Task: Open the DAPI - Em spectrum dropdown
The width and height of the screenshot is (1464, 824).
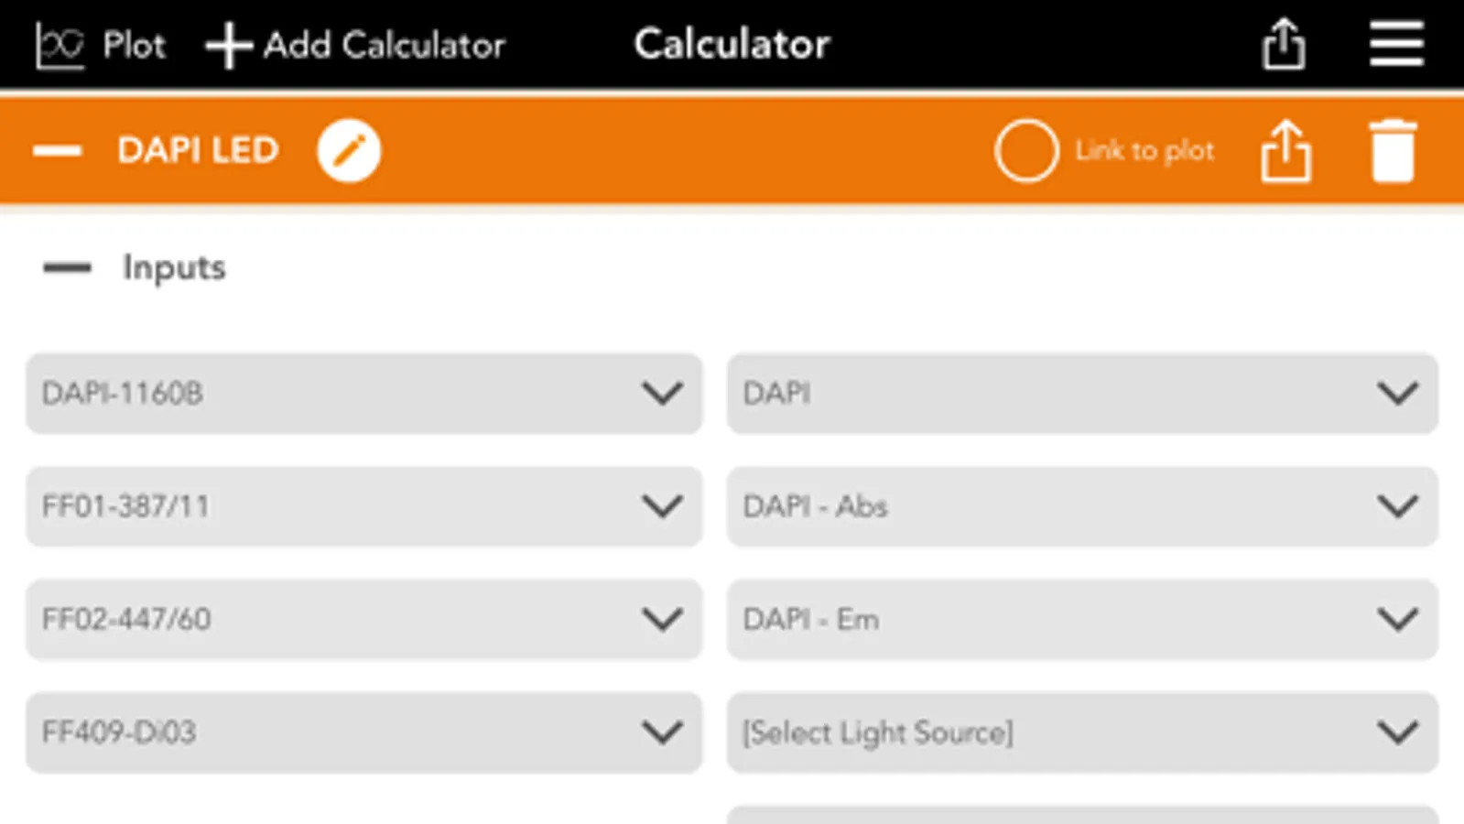Action: (1082, 620)
